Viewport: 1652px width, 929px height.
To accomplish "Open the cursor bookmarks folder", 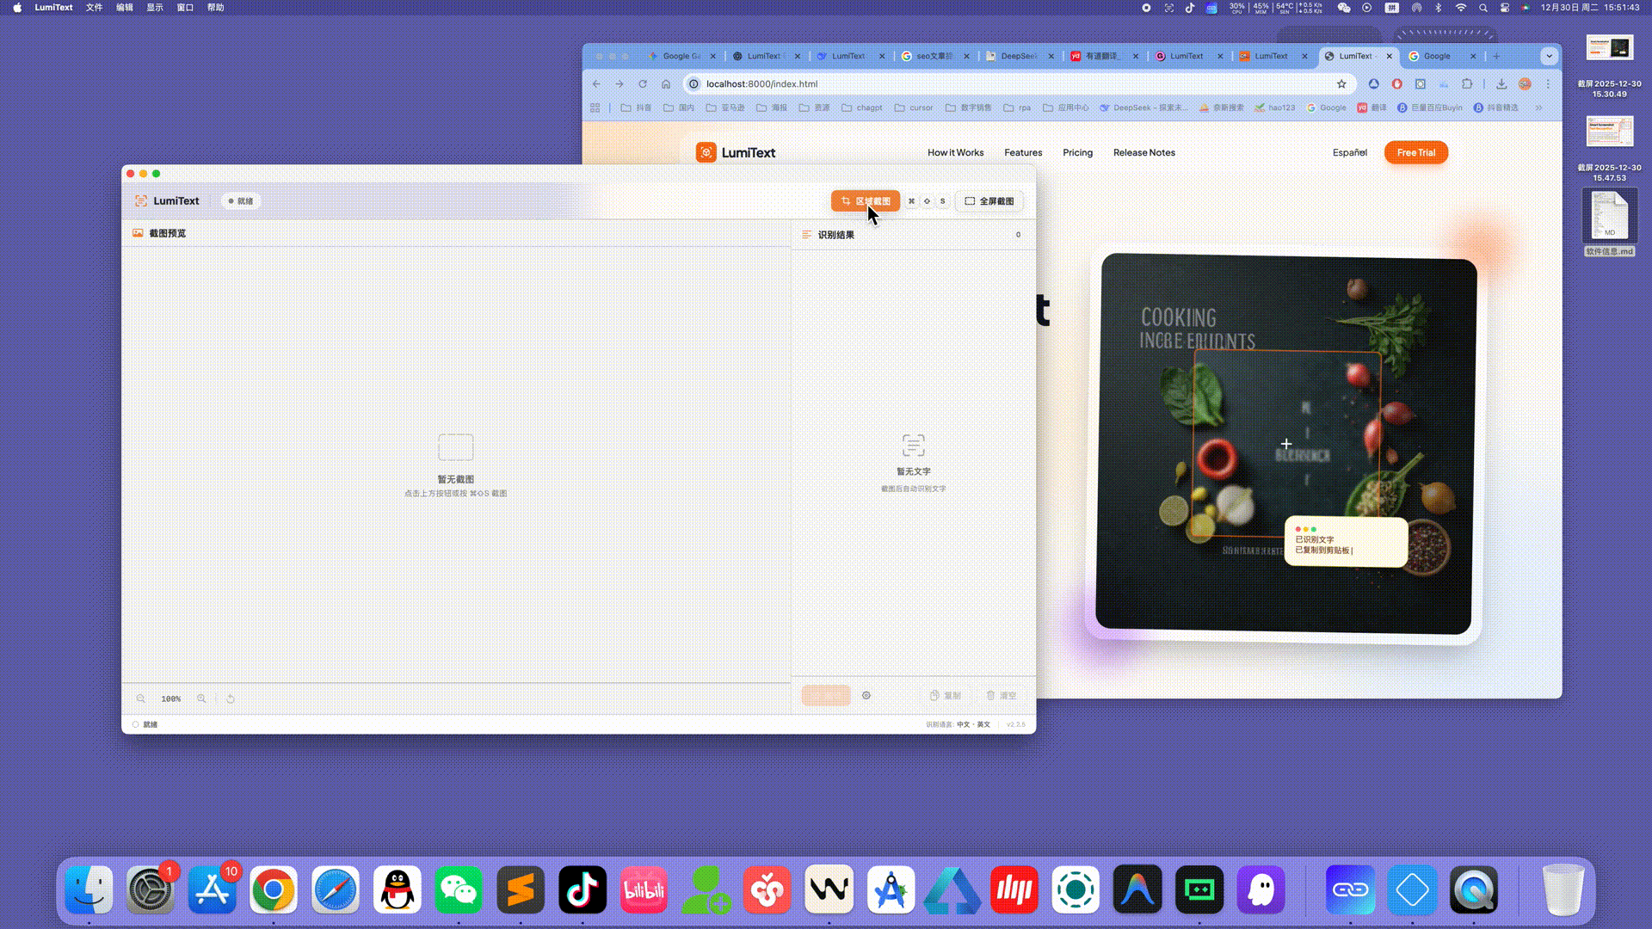I will pos(914,108).
